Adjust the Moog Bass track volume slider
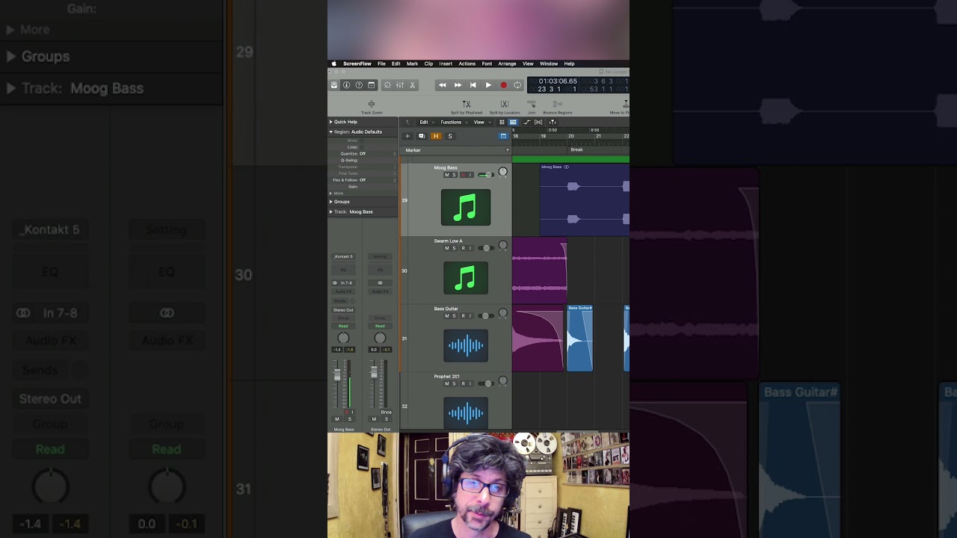This screenshot has height=538, width=957. tap(485, 175)
